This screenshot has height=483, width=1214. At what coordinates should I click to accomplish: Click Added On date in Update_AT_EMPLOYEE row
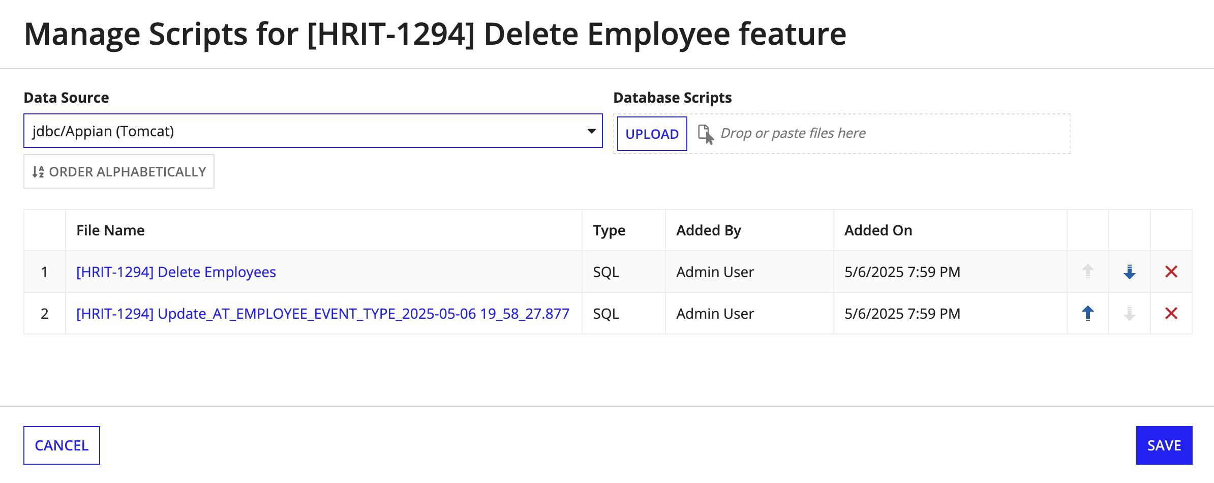902,314
